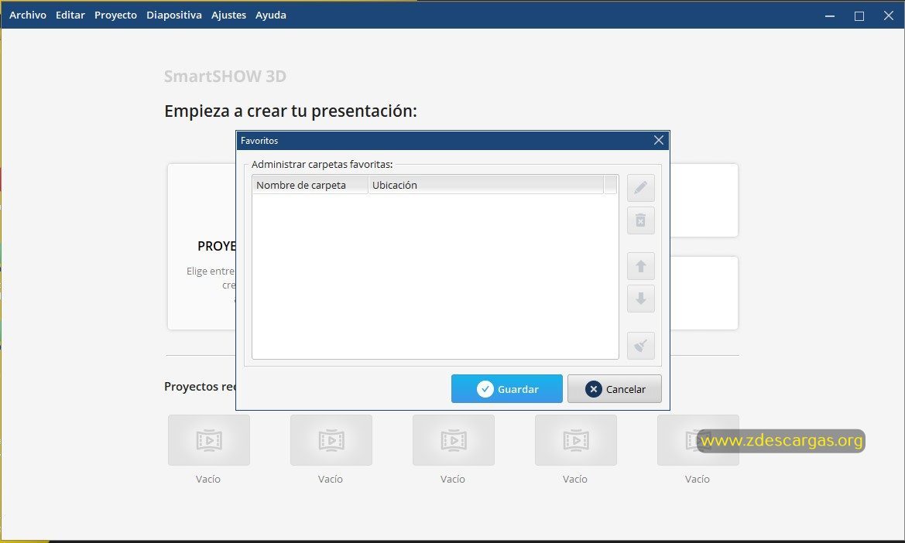Select the fourth Vacío recent project thumbnail

[576, 440]
